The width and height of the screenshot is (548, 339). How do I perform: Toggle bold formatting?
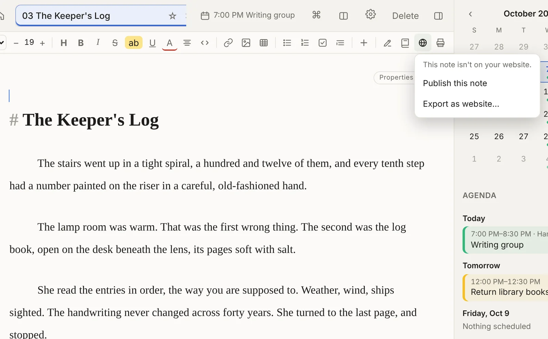[81, 43]
